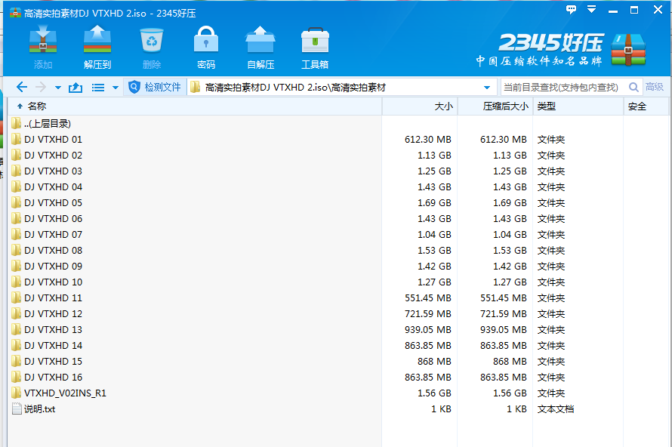Click the 868 MB compressed size value
Screen dimensions: 672x447
point(510,361)
